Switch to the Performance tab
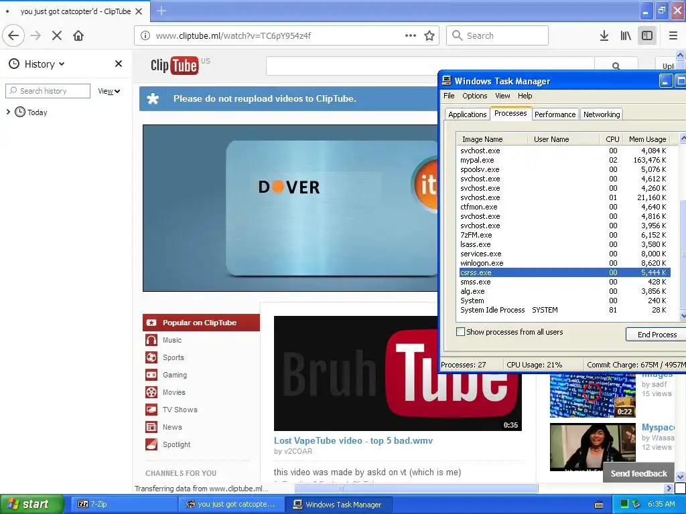Image resolution: width=686 pixels, height=514 pixels. (x=555, y=114)
